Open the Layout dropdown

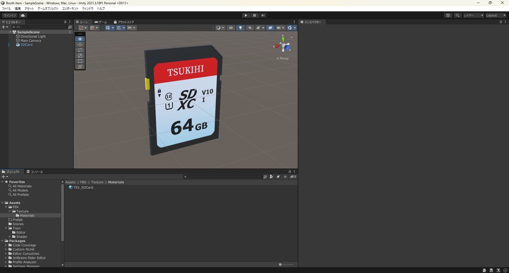(496, 15)
